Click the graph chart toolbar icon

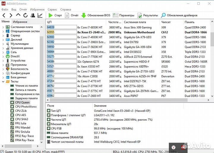pyautogui.click(x=40, y=15)
